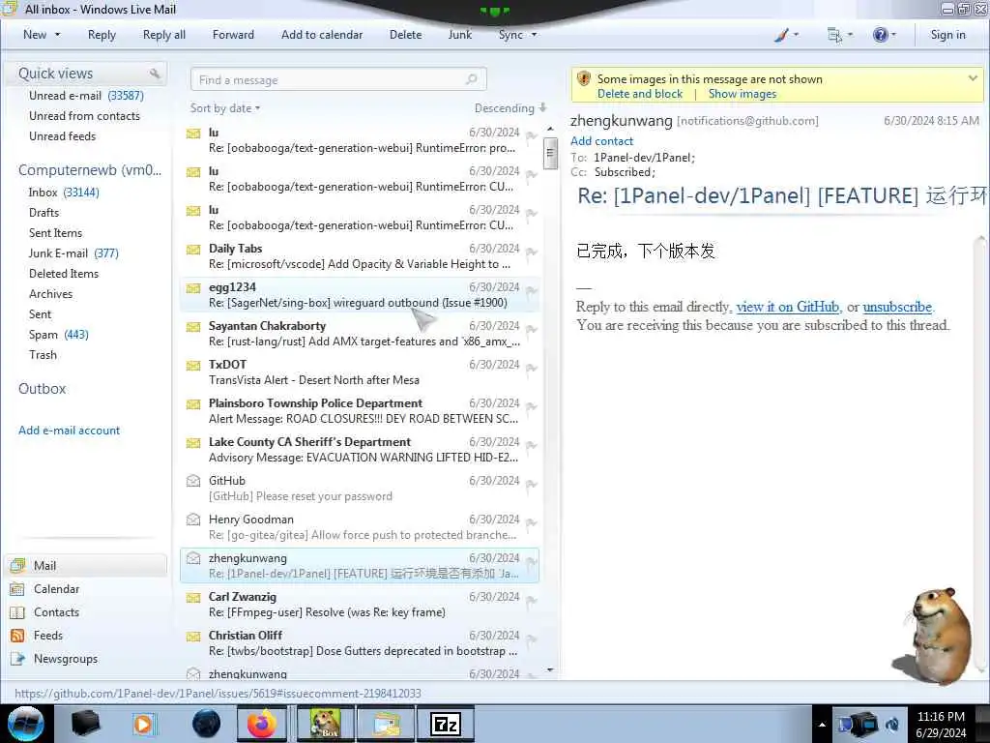This screenshot has height=743, width=990.
Task: Open view it on GitHub link
Action: coord(787,307)
